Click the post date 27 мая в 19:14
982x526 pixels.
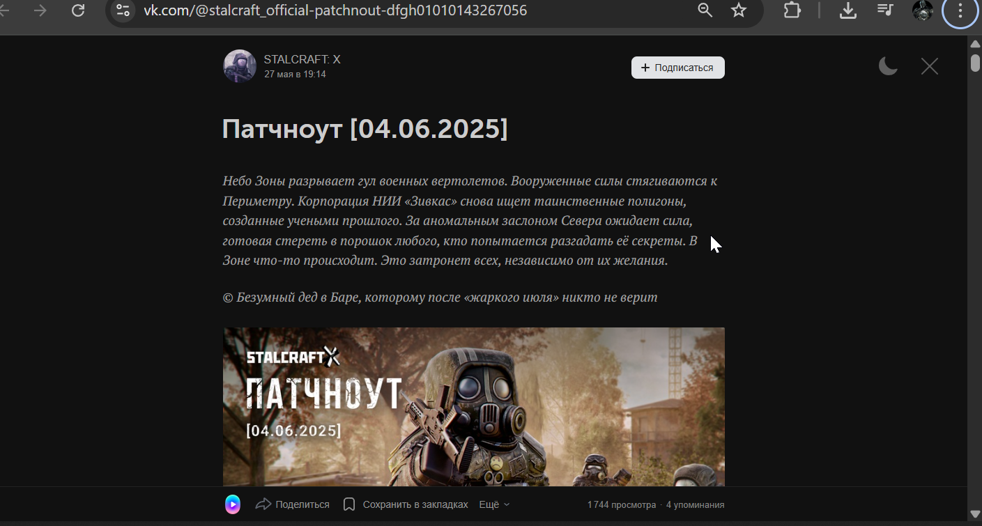point(293,73)
